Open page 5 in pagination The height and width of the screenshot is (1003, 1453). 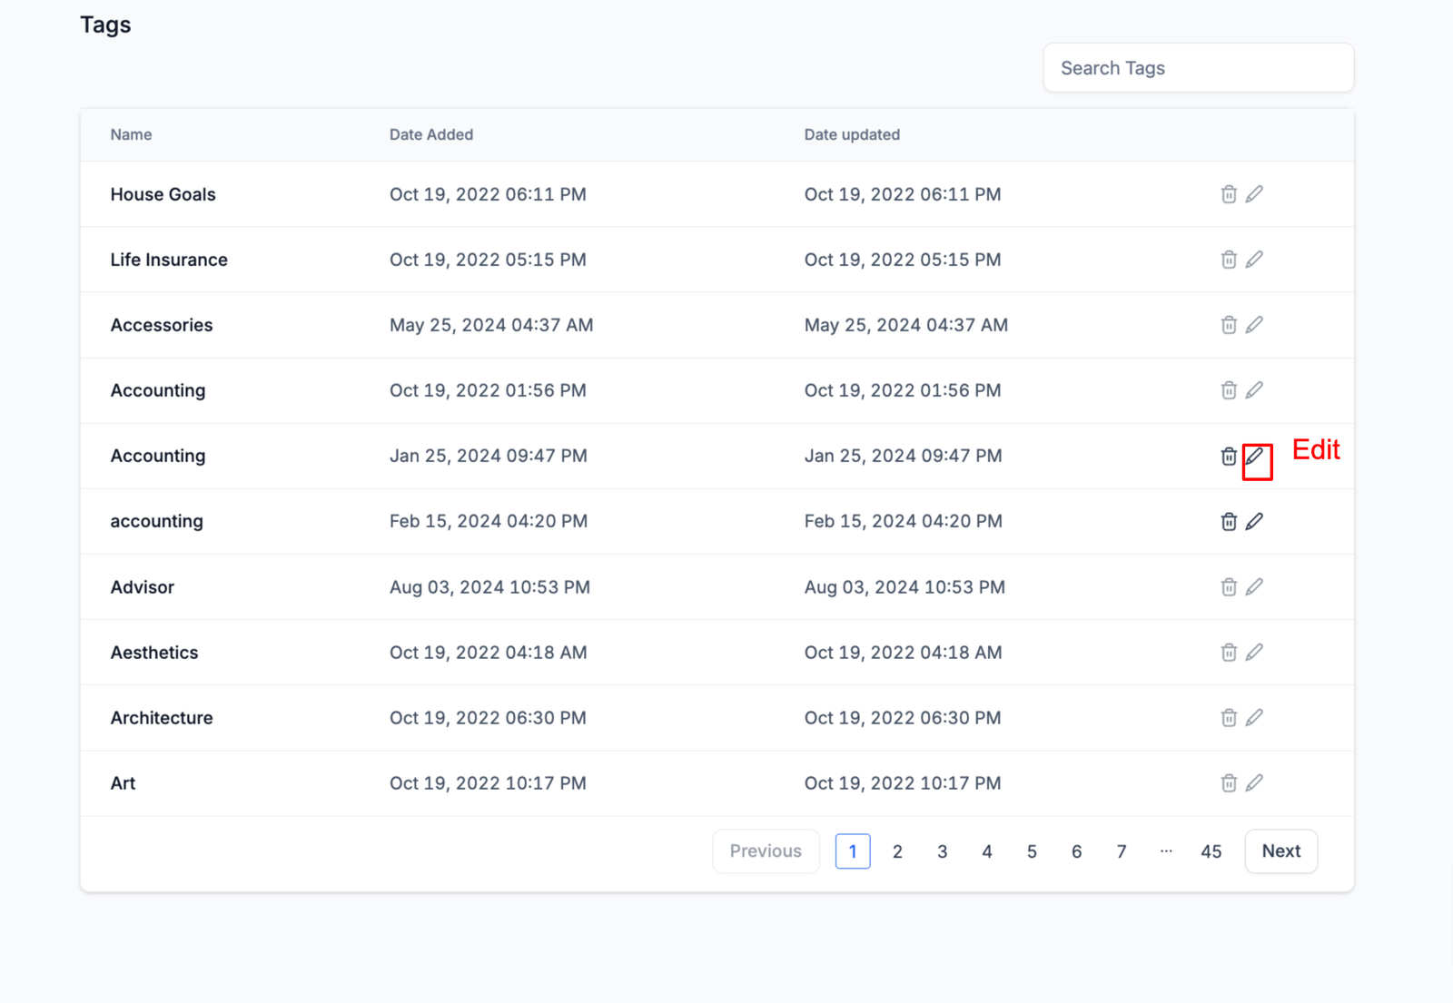(x=1032, y=851)
